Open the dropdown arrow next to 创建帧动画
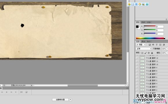 click(70, 100)
